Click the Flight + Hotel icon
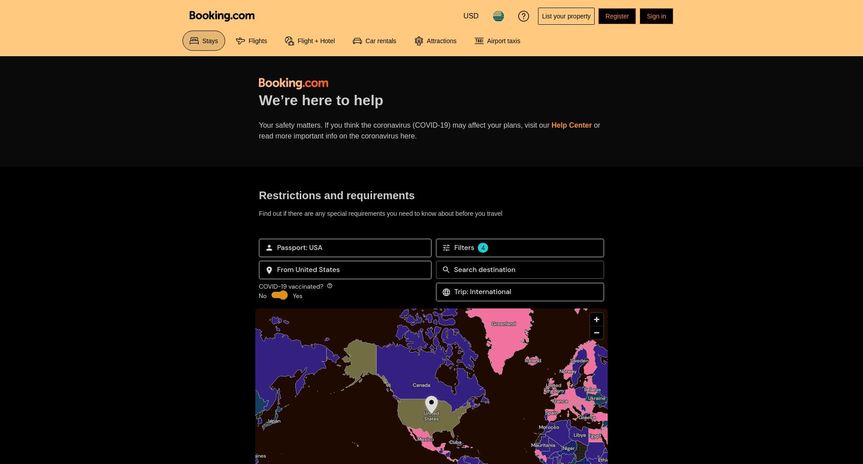 [x=289, y=41]
